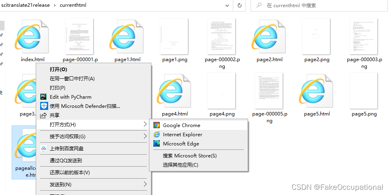
Task: Open the address bar history dropdown
Action: tap(227, 6)
